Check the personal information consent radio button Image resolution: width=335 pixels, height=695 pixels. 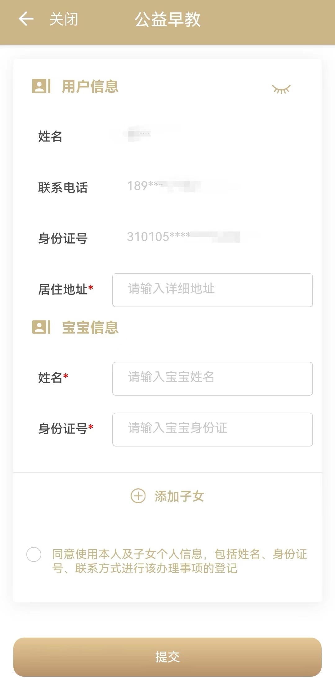coord(34,554)
